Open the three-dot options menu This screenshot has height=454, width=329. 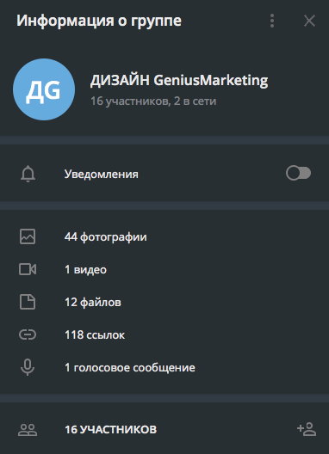272,21
